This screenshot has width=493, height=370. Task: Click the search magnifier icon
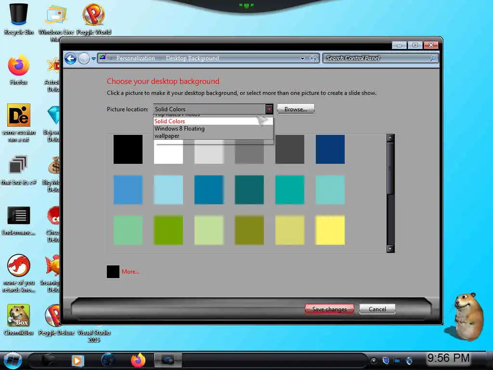click(433, 58)
